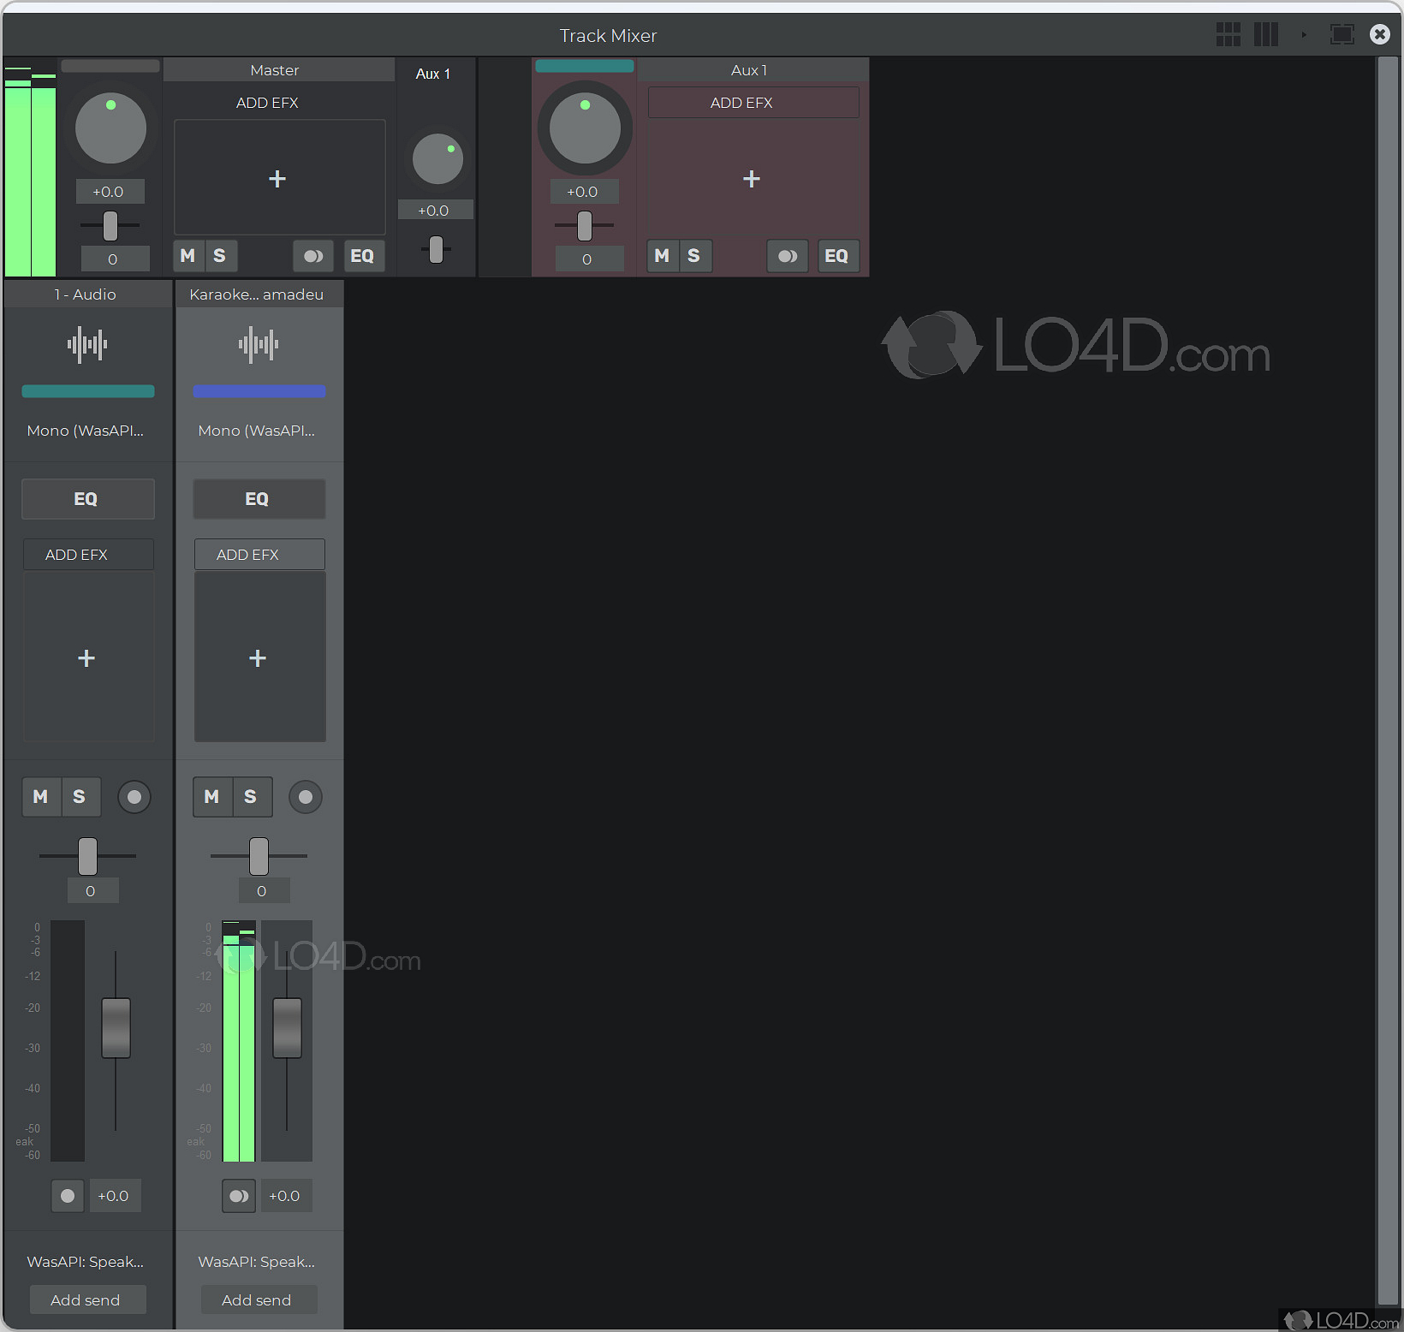Add effect plus icon in Master EFX slot
The image size is (1404, 1332).
click(x=277, y=179)
